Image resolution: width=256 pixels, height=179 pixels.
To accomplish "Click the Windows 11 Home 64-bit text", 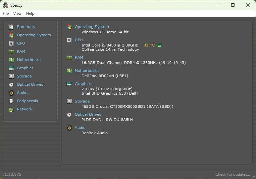I will (105, 32).
